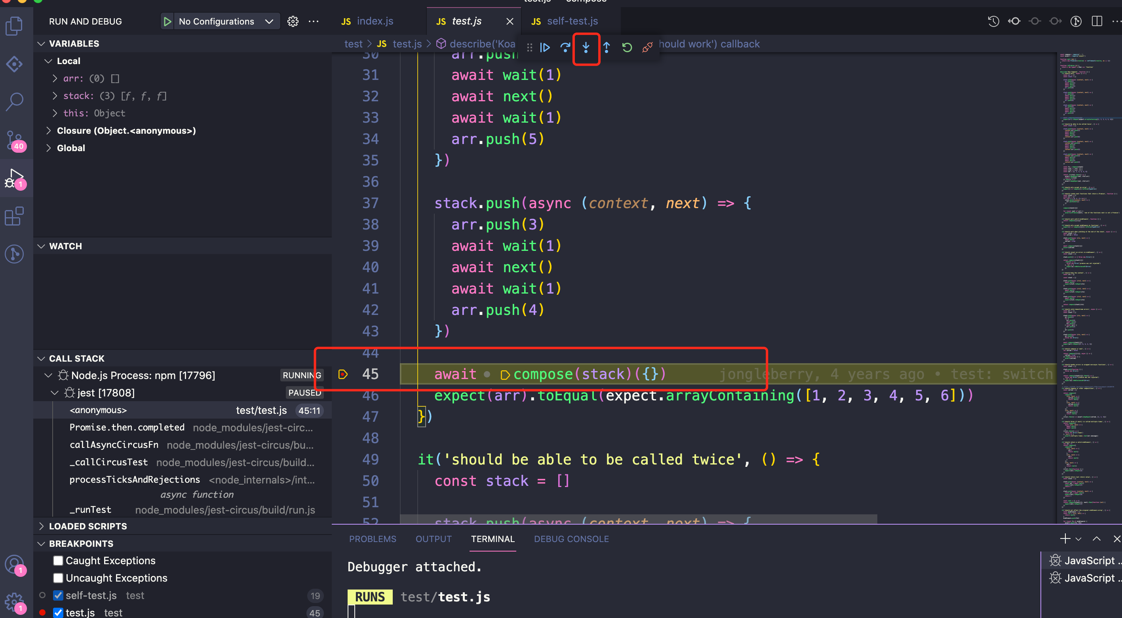Click the Step Over debug icon
Image resolution: width=1122 pixels, height=618 pixels.
point(565,47)
